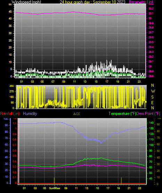Viewport: 162px width, 193px height.
Task: Click the 29.6 barometer axis value
Action: (151, 37)
